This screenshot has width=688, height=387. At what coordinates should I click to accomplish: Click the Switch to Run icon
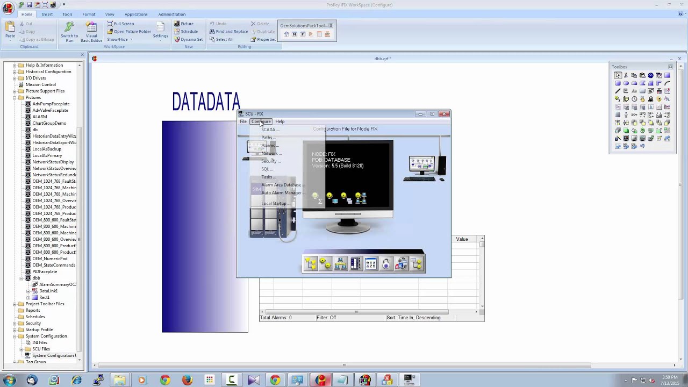[x=69, y=32]
